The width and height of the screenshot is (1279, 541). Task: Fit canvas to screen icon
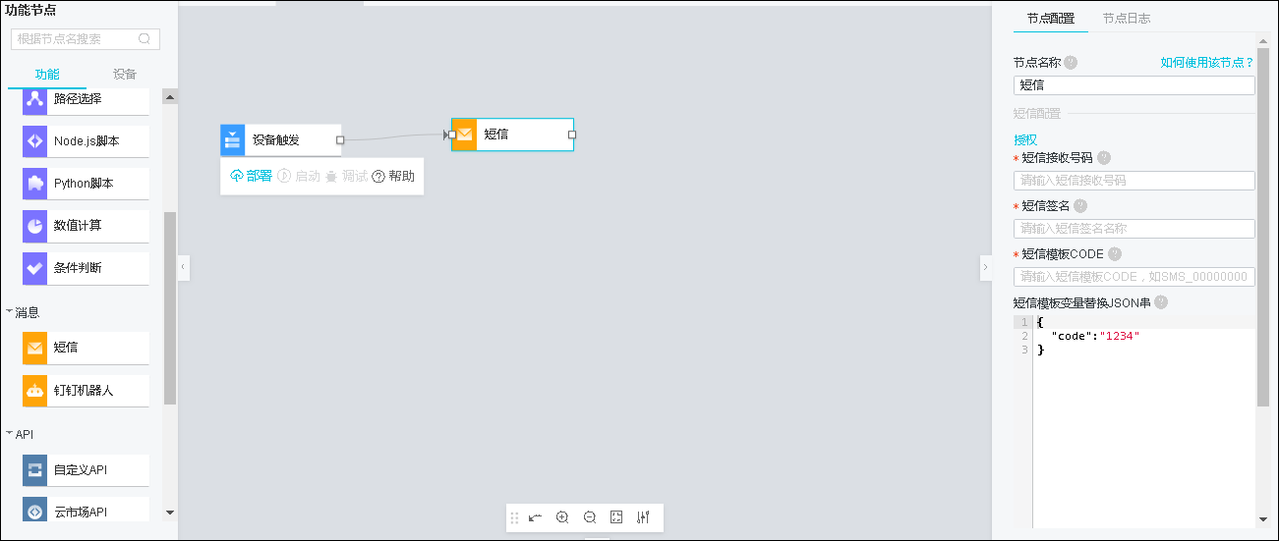click(616, 517)
